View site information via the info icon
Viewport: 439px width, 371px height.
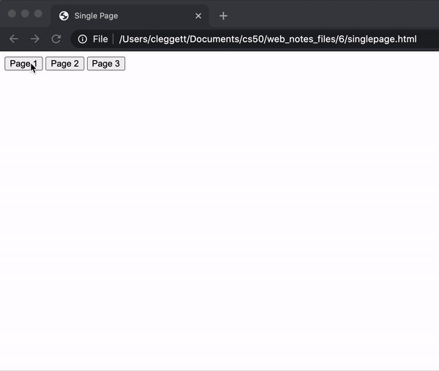coord(83,39)
